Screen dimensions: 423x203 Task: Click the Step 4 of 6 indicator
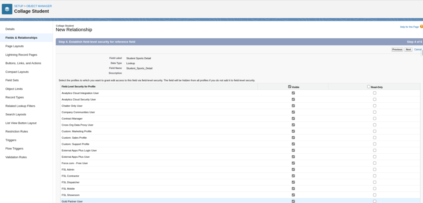pos(414,42)
